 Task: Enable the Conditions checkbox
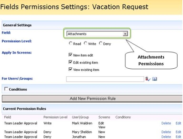[x=6, y=89]
